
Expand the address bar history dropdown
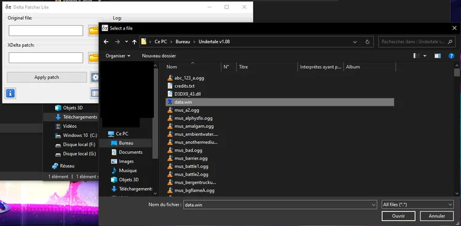[355, 42]
